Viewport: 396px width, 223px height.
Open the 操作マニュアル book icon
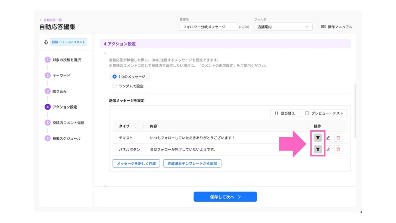(324, 27)
